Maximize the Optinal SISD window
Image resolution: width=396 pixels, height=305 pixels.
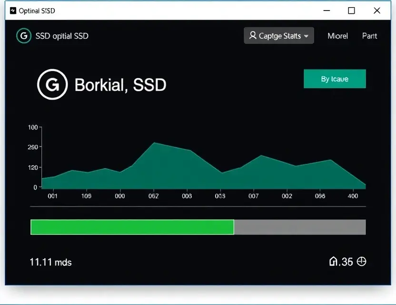tap(351, 10)
